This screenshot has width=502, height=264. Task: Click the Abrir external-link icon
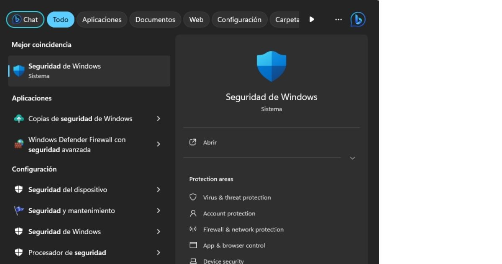pyautogui.click(x=193, y=142)
